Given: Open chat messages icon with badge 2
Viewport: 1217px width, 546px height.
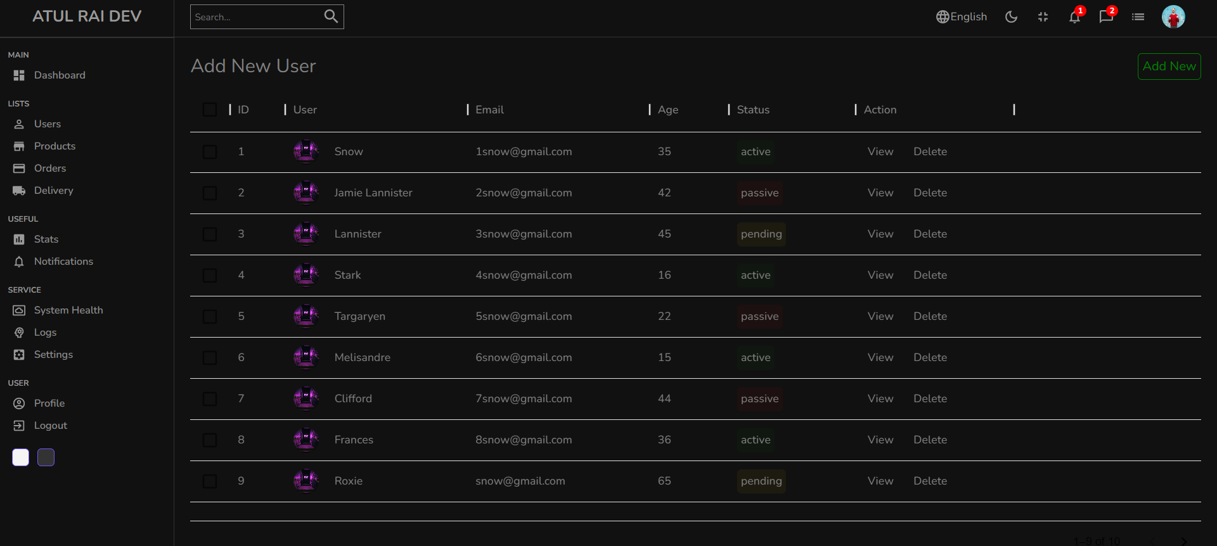Looking at the screenshot, I should (x=1107, y=16).
